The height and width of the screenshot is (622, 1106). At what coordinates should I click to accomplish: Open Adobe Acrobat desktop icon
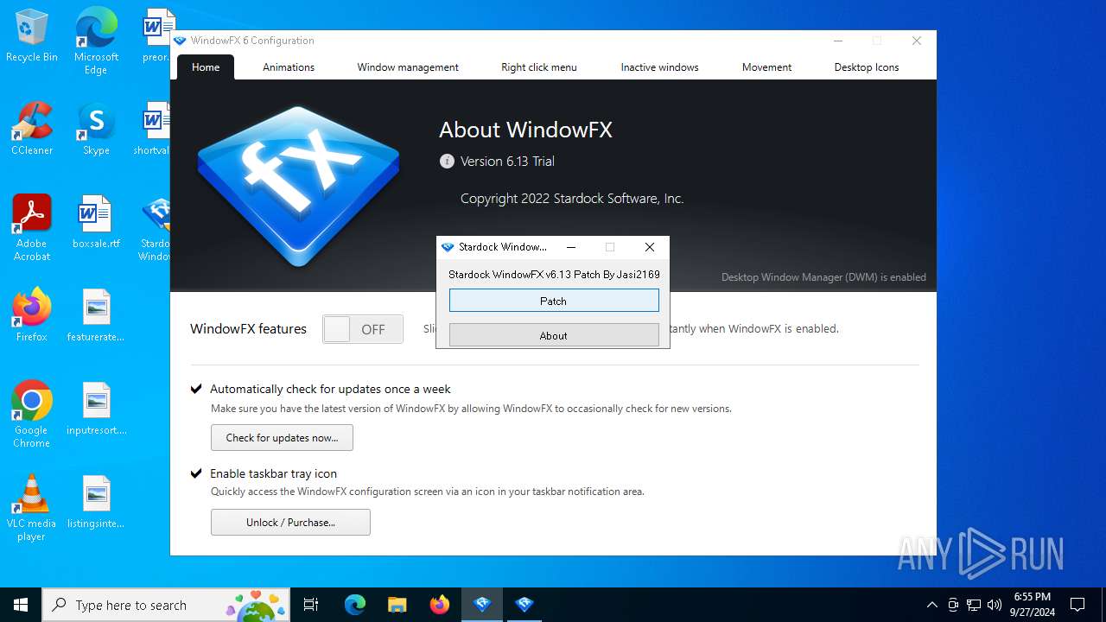click(32, 228)
